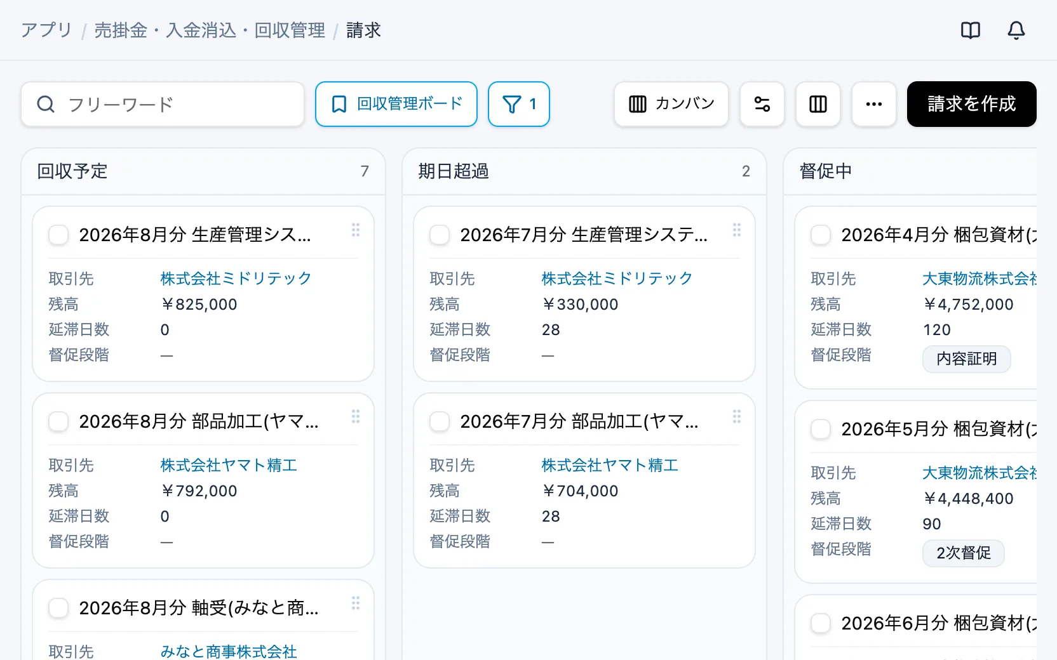1057x660 pixels.
Task: Open the カンバン view switcher
Action: click(x=671, y=104)
